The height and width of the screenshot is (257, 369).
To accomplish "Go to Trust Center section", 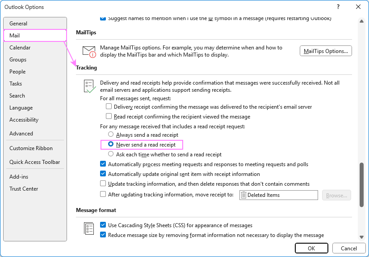I will coord(24,188).
